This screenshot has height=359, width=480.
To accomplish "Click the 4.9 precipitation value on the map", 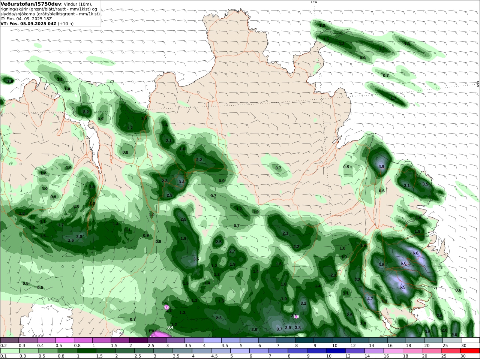I will point(381,166).
